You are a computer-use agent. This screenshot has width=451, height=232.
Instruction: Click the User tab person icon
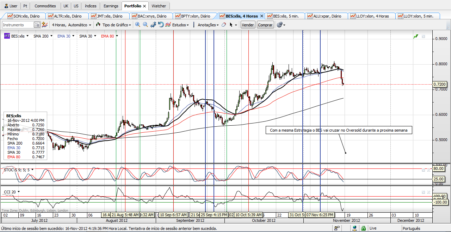(6, 6)
